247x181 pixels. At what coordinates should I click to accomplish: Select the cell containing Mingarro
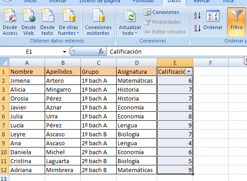point(63,89)
